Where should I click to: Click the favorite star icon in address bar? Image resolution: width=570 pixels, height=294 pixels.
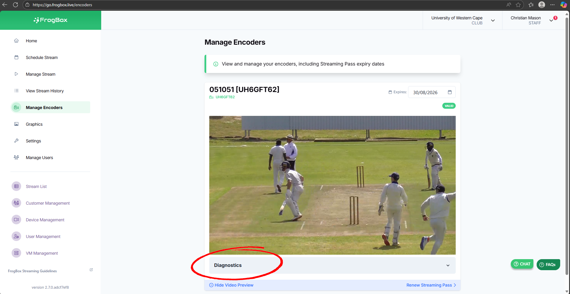pos(518,5)
